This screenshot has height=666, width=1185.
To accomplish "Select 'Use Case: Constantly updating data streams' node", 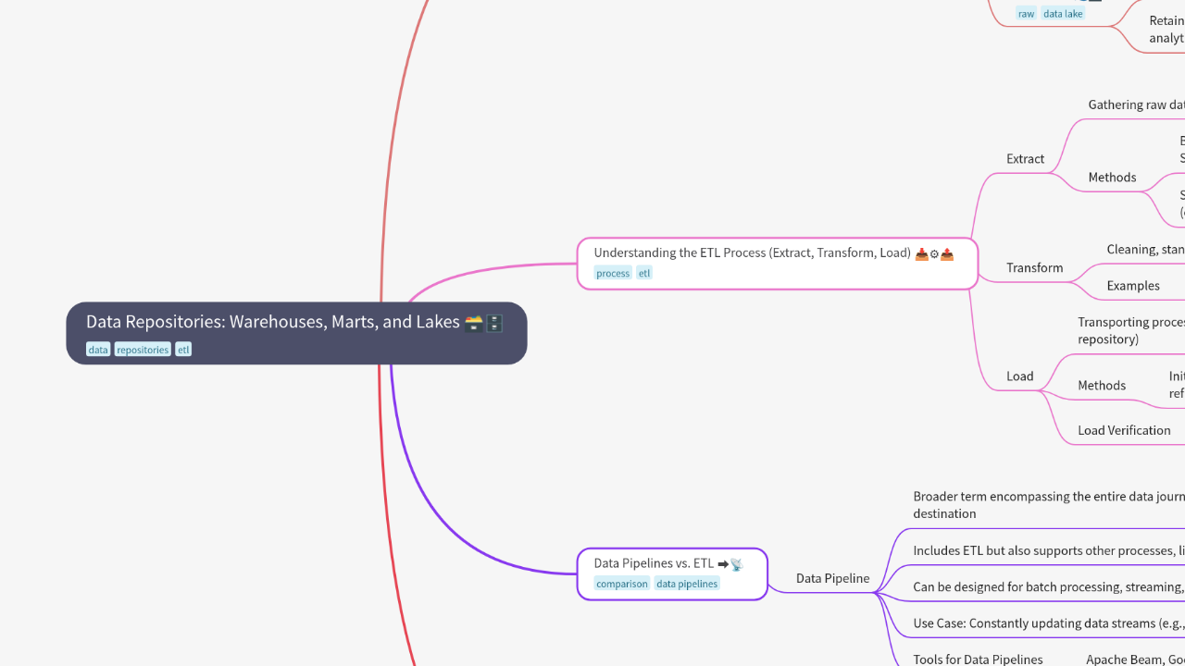I will click(x=1048, y=624).
